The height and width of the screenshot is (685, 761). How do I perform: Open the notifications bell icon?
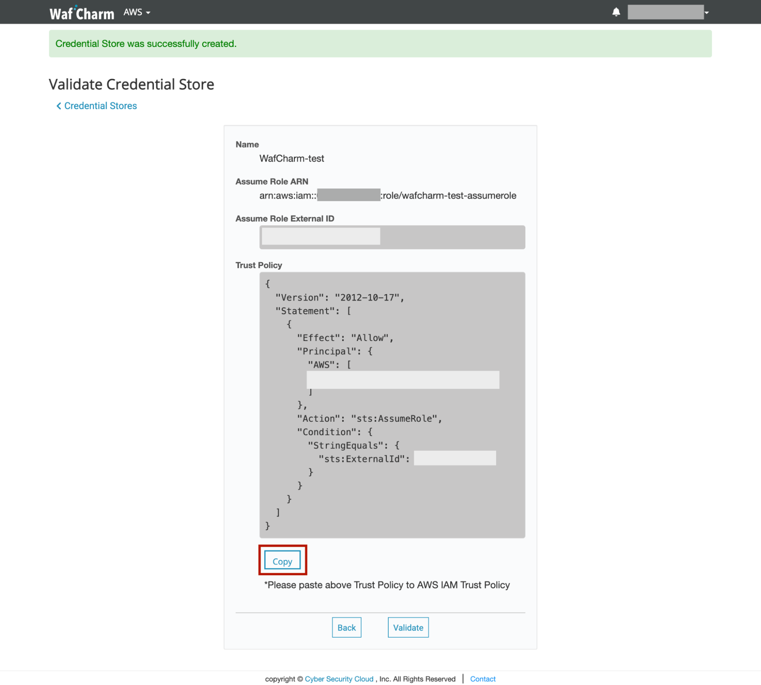click(616, 12)
